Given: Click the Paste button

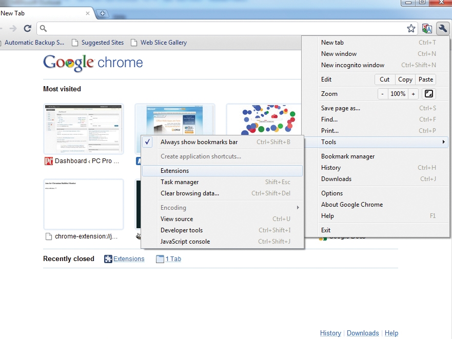Looking at the screenshot, I should [426, 79].
